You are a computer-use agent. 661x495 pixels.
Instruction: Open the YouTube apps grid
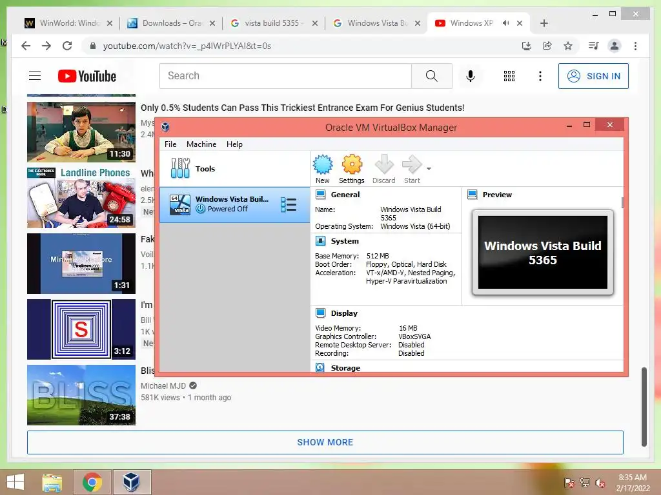click(509, 76)
